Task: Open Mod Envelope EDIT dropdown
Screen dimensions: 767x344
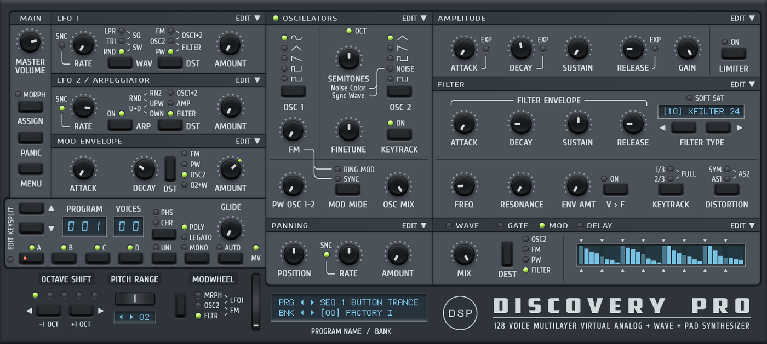Action: [248, 141]
